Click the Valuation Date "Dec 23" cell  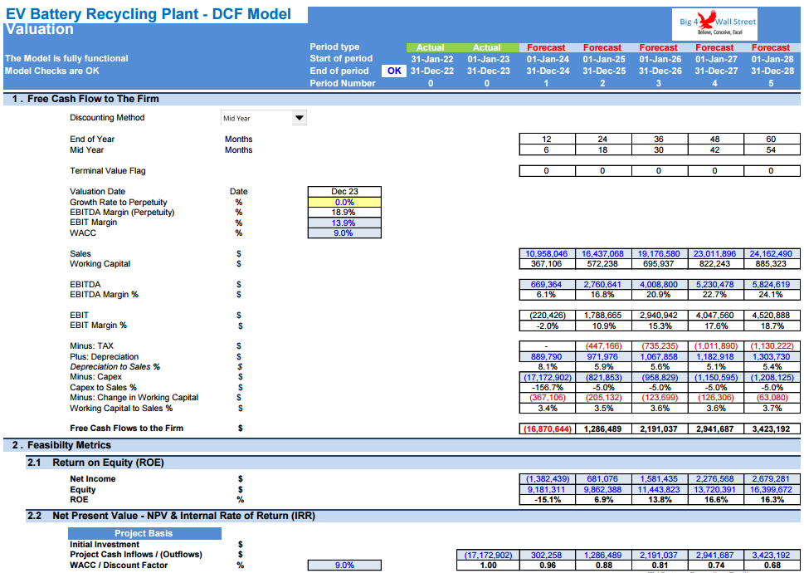(x=344, y=191)
